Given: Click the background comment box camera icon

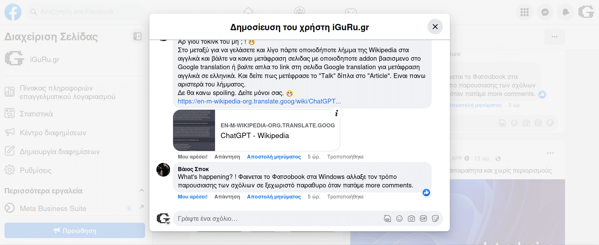Looking at the screenshot, I should point(526,123).
